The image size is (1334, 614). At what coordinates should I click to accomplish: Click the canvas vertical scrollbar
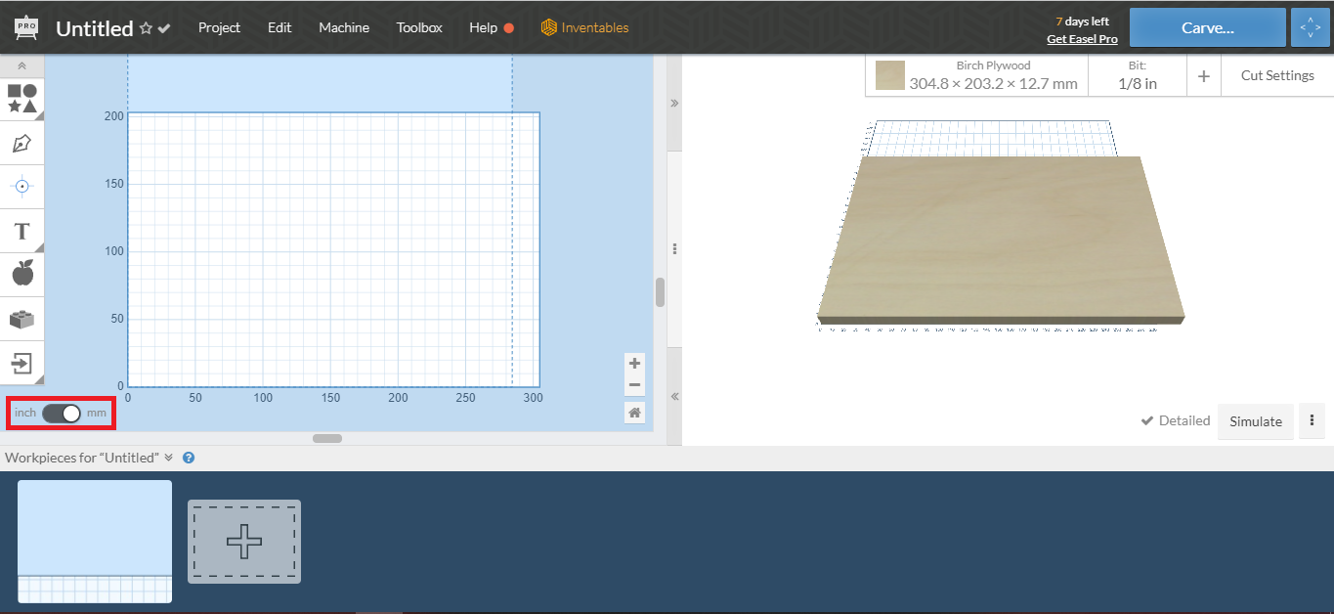[660, 292]
